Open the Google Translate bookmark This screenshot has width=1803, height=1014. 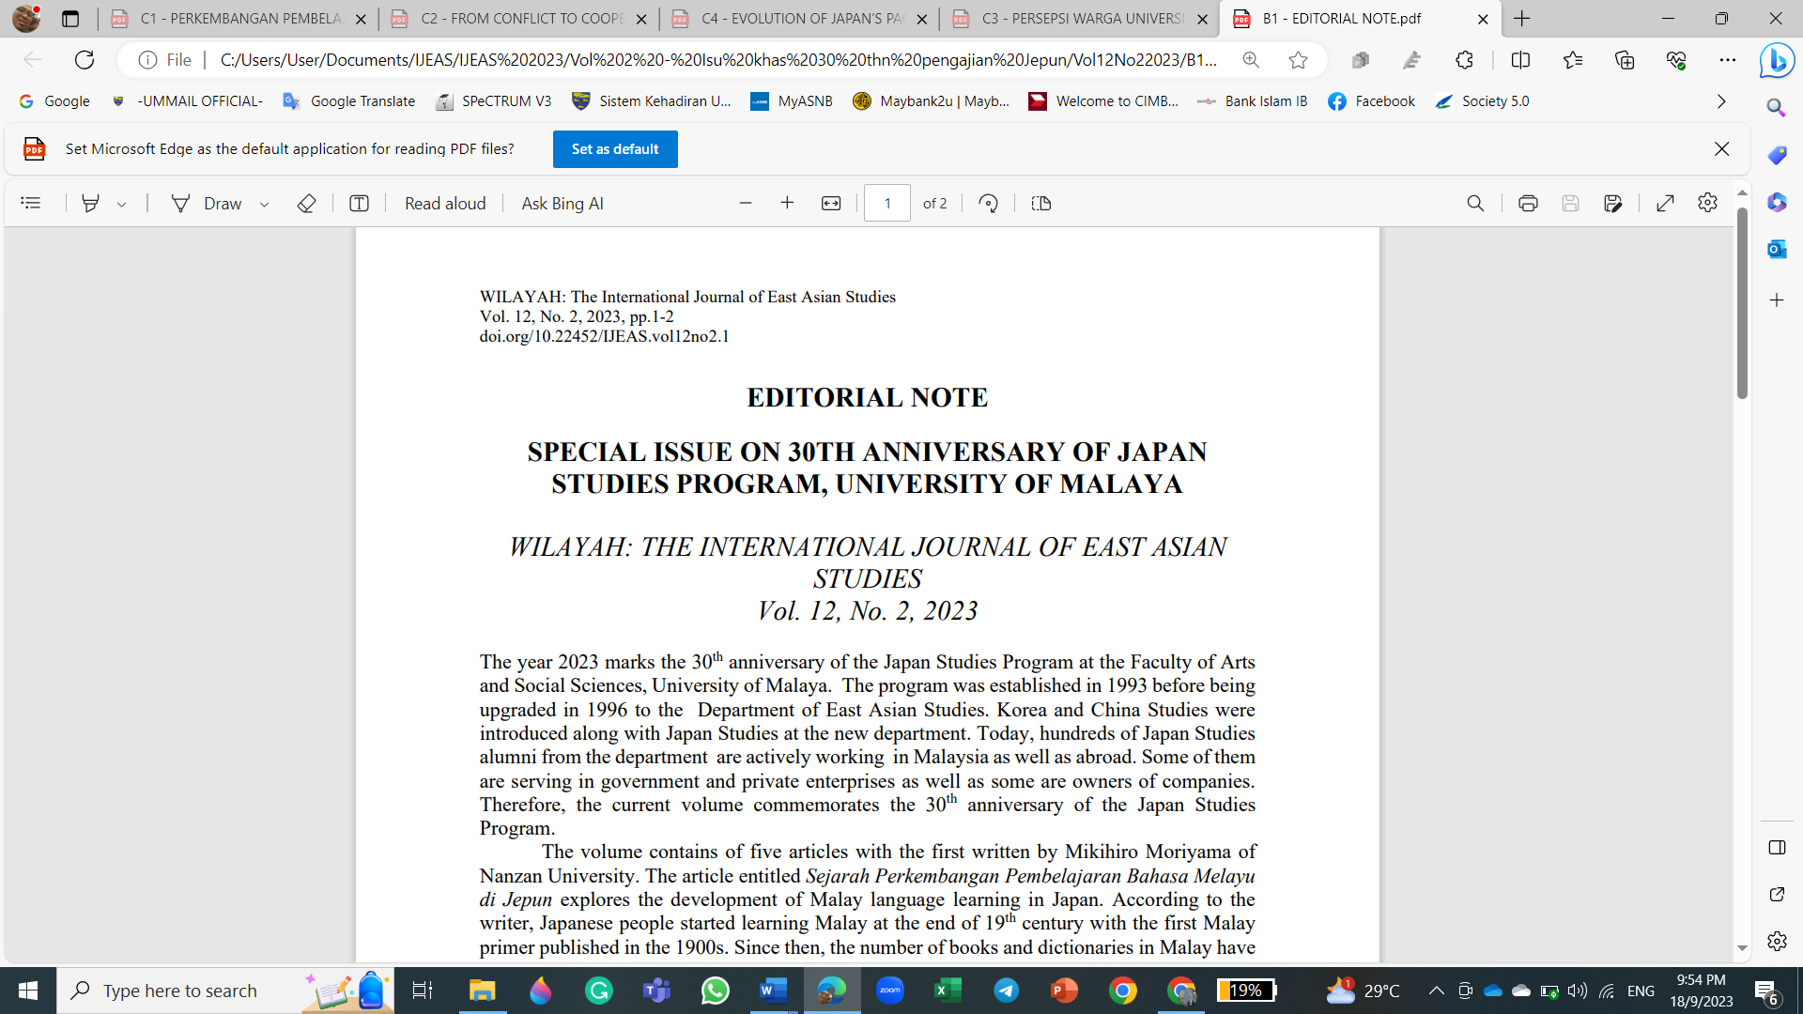point(348,101)
